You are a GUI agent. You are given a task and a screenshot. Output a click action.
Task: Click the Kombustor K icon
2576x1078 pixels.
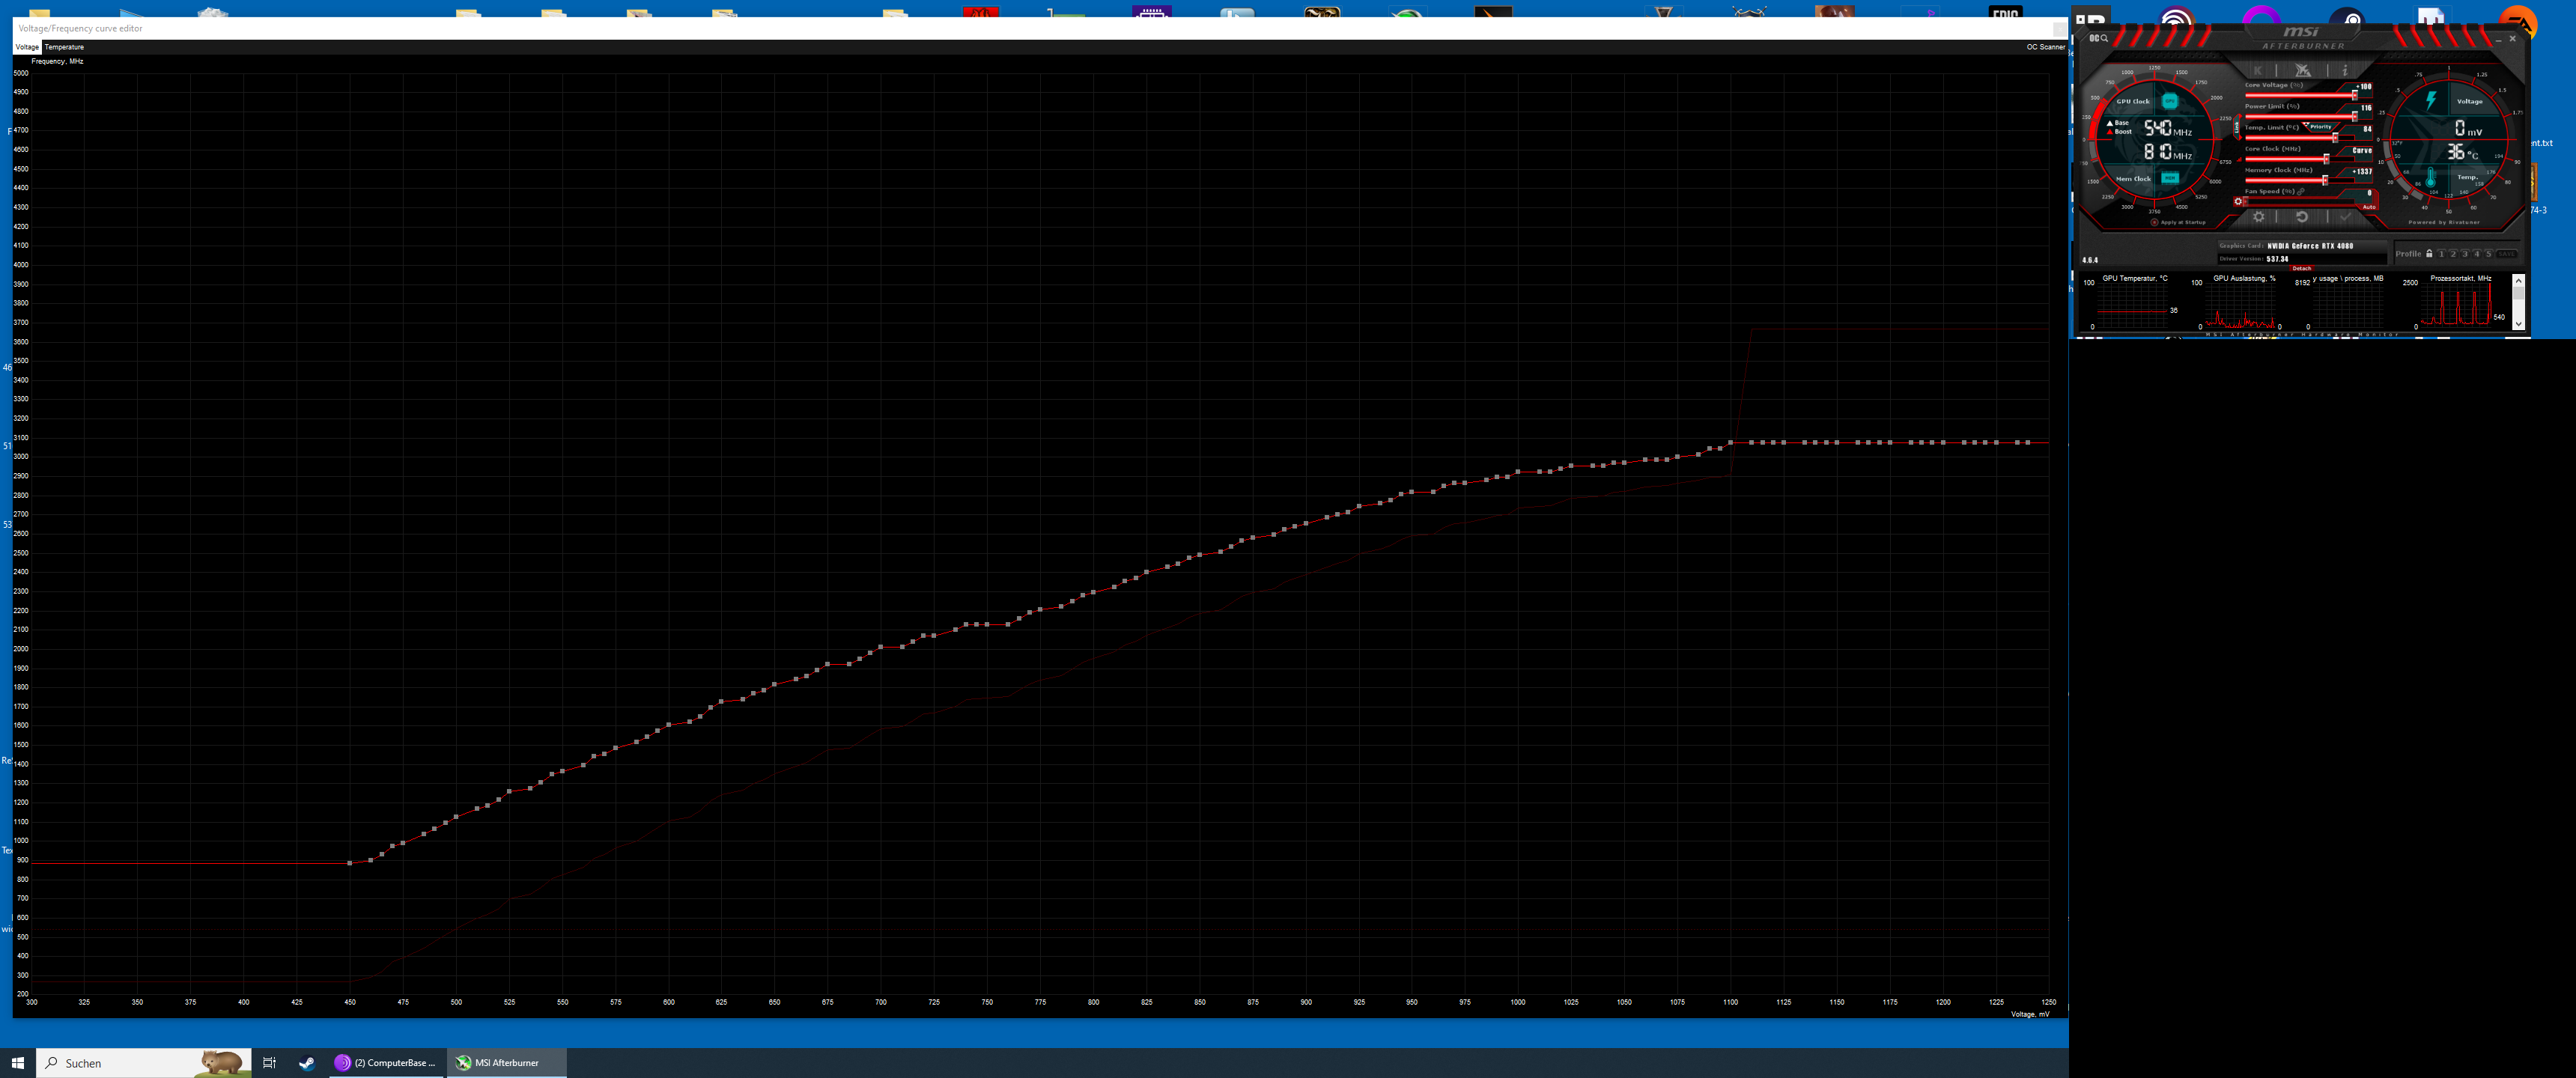pos(2258,71)
